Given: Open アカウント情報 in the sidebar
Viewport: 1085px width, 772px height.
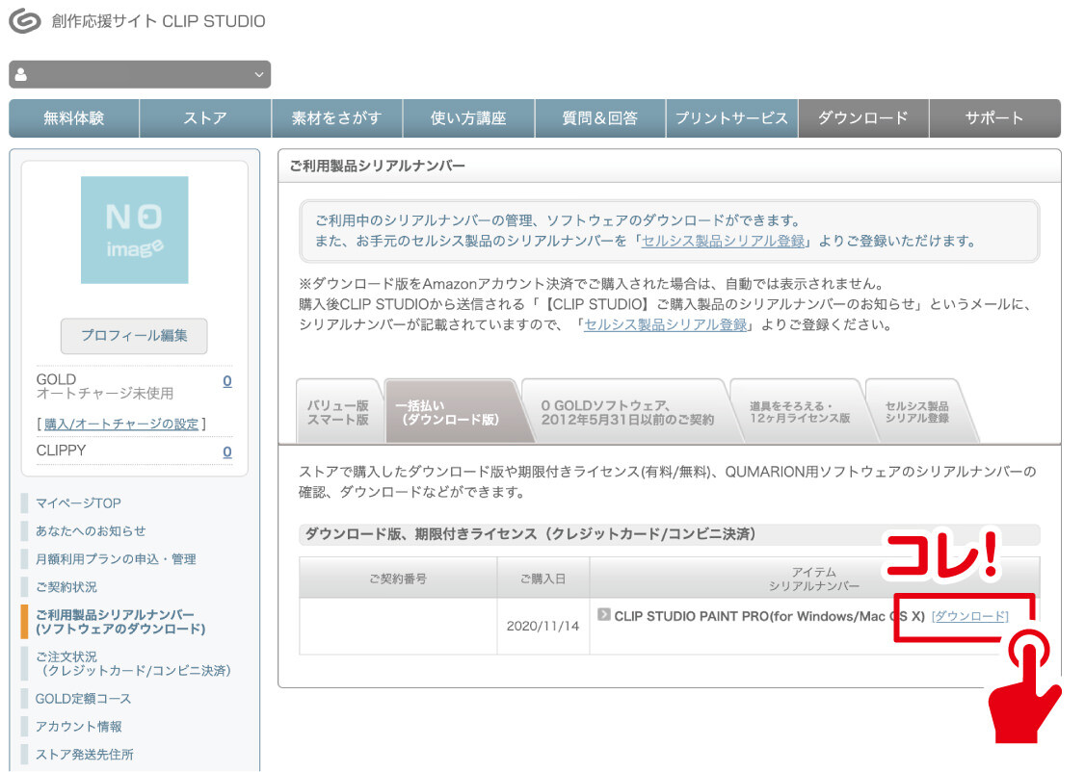Looking at the screenshot, I should coord(78,726).
